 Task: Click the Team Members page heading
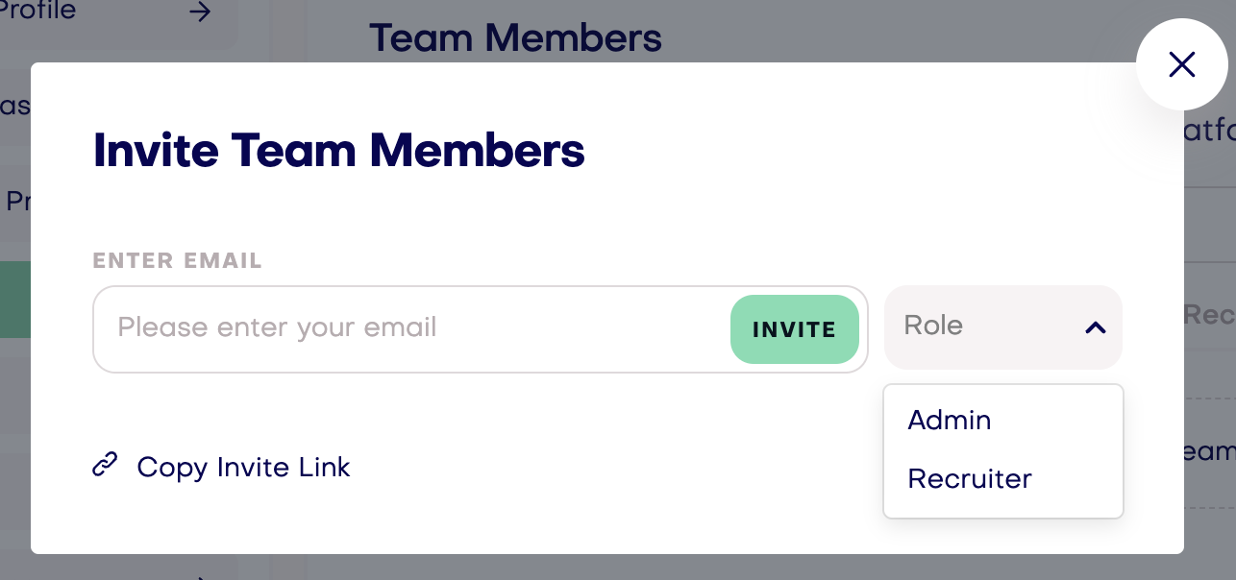[515, 37]
